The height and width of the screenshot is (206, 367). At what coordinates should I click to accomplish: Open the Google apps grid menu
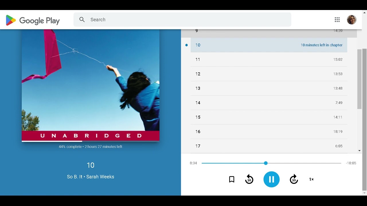tap(337, 19)
